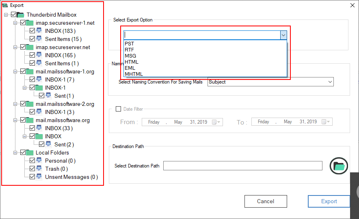Collapse the INBOX-1 subfolder node
This screenshot has width=359, height=219.
(24, 88)
